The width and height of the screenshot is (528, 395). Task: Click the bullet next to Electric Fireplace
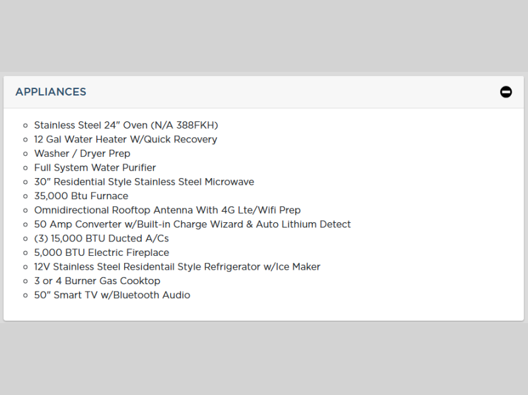click(26, 253)
